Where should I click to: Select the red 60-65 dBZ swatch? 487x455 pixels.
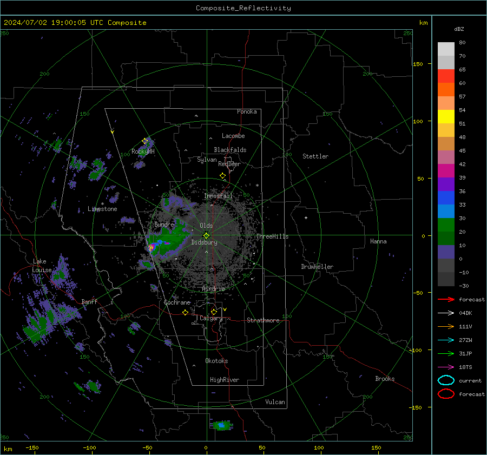coord(446,76)
